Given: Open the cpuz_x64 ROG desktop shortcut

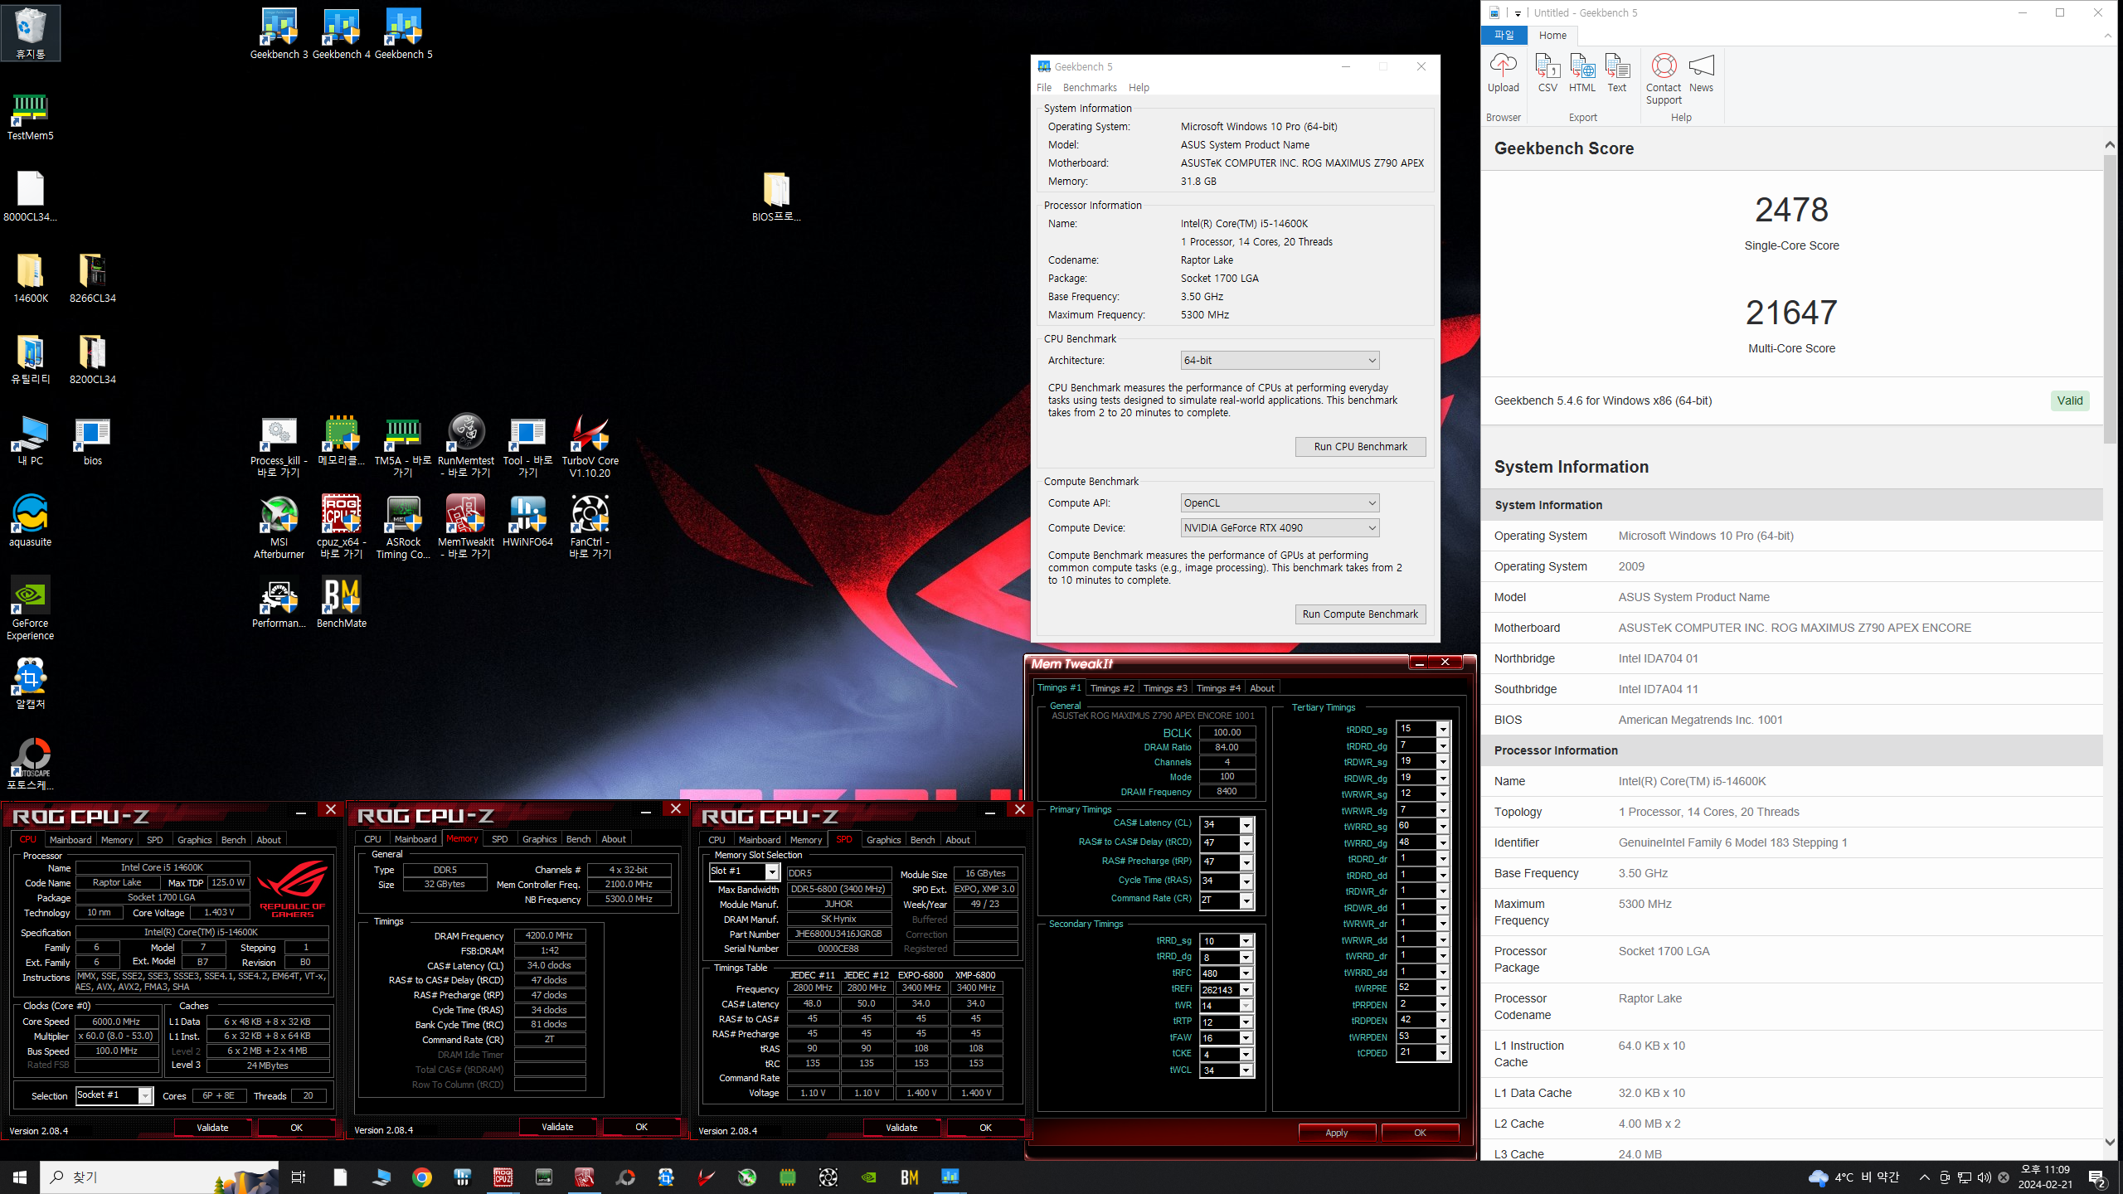Looking at the screenshot, I should [341, 527].
